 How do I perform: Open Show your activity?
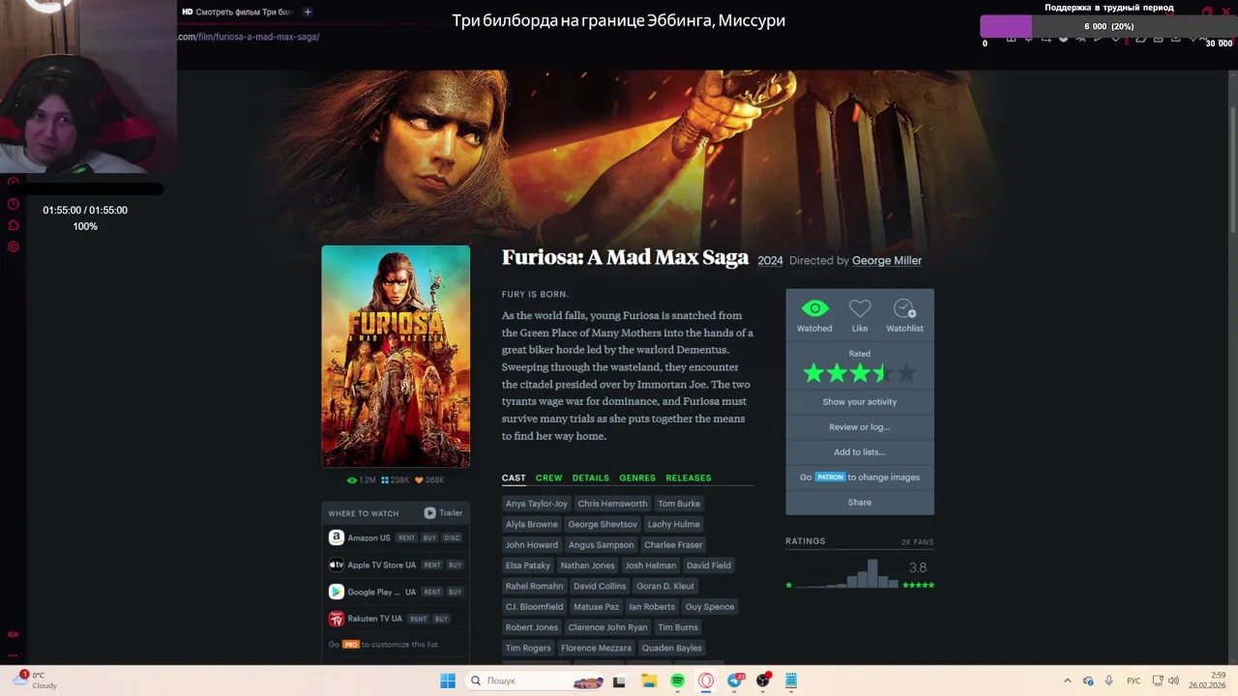pyautogui.click(x=860, y=402)
